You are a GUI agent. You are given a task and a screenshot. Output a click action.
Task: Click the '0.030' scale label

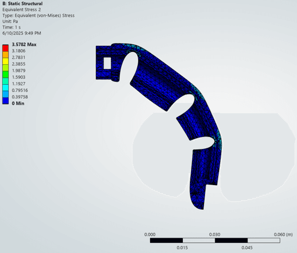pyautogui.click(x=215, y=235)
